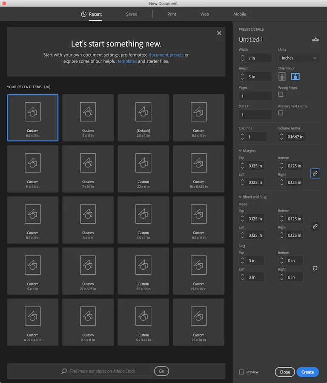
Task: Enable the Primary Text Frame checkbox
Action: point(281,113)
